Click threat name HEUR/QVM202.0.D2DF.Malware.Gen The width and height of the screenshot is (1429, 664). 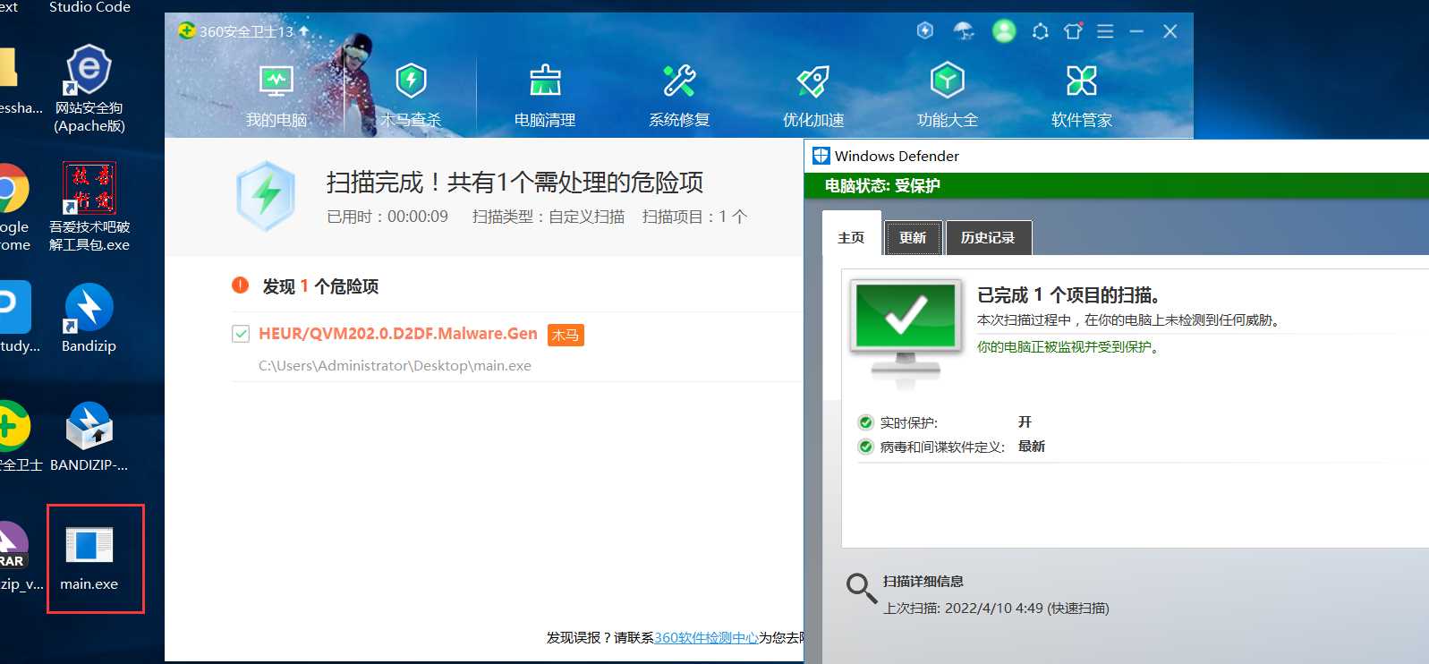tap(398, 334)
